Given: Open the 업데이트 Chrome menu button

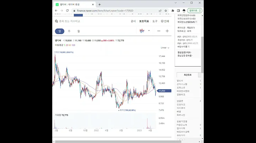Looking at the screenshot, I should [195, 11].
